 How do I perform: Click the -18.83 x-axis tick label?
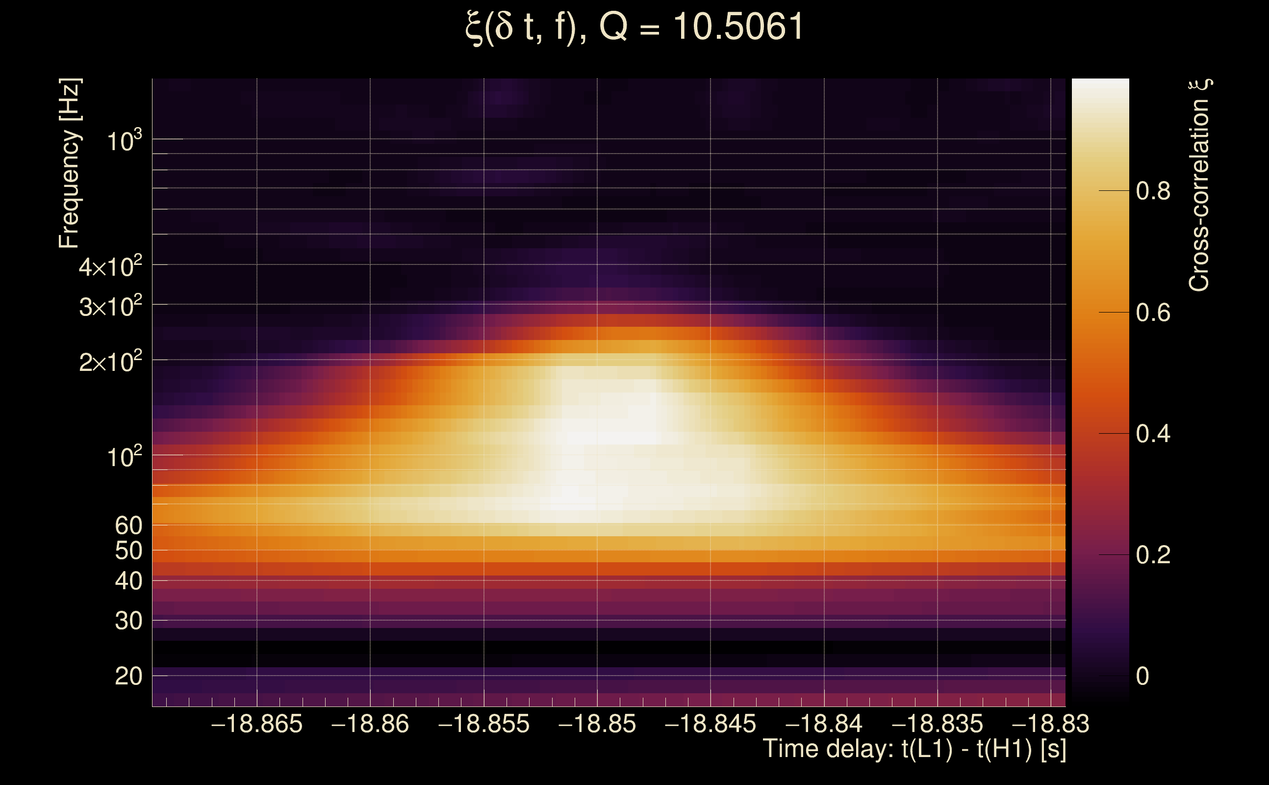1051,724
